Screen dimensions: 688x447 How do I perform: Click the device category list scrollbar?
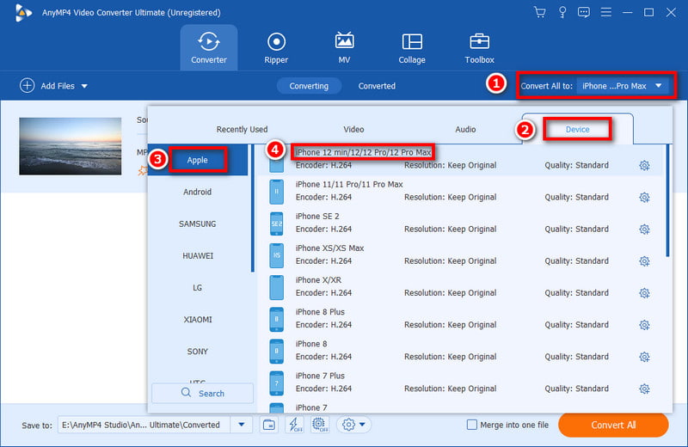pos(252,208)
